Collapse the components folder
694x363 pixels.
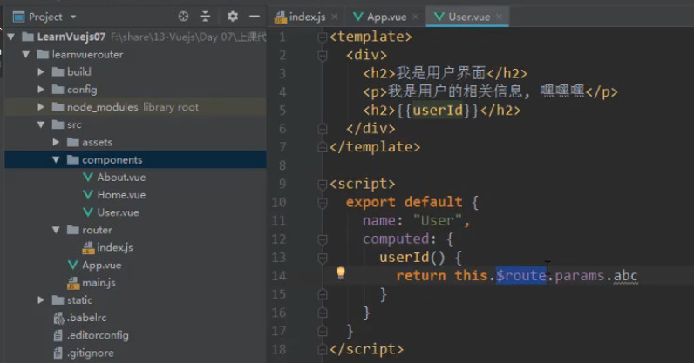click(56, 159)
